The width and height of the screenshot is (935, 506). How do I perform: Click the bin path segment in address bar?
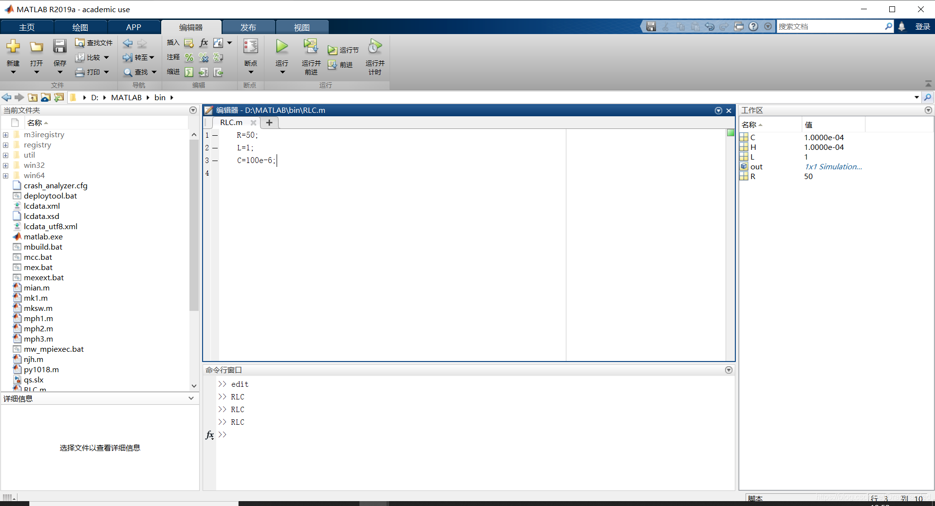pos(160,97)
